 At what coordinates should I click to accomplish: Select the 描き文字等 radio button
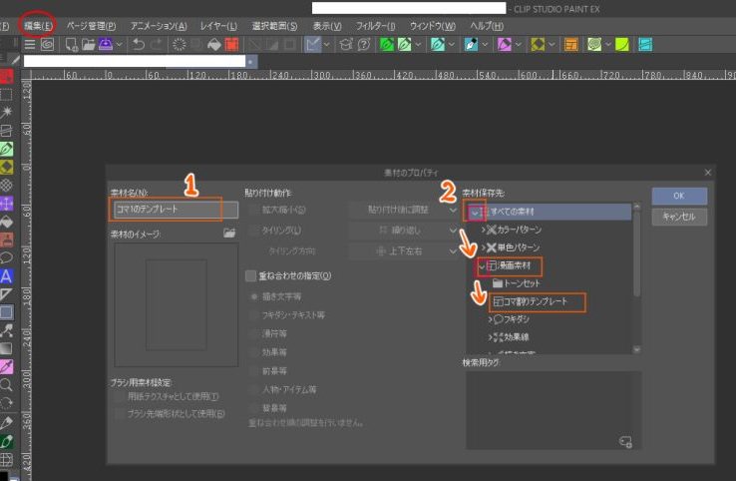pyautogui.click(x=254, y=296)
